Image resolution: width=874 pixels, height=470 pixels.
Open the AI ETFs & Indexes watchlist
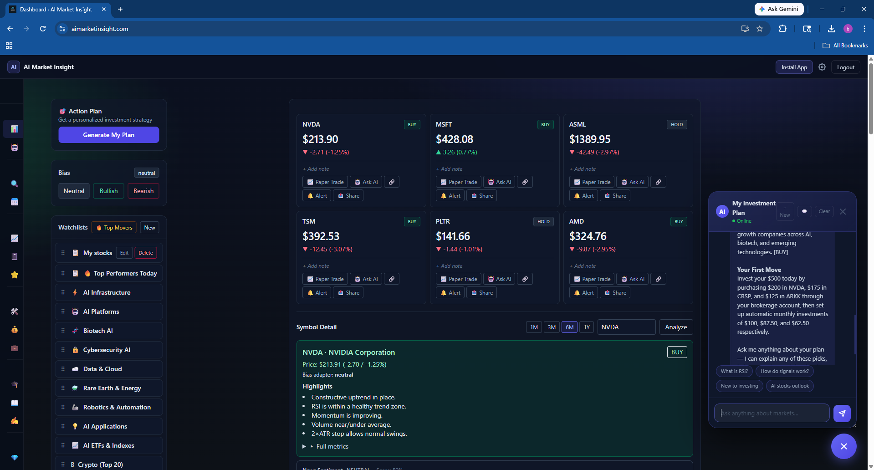[109, 445]
